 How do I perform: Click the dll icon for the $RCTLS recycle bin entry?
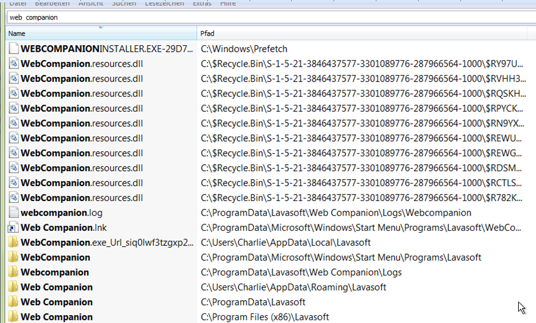pyautogui.click(x=14, y=183)
